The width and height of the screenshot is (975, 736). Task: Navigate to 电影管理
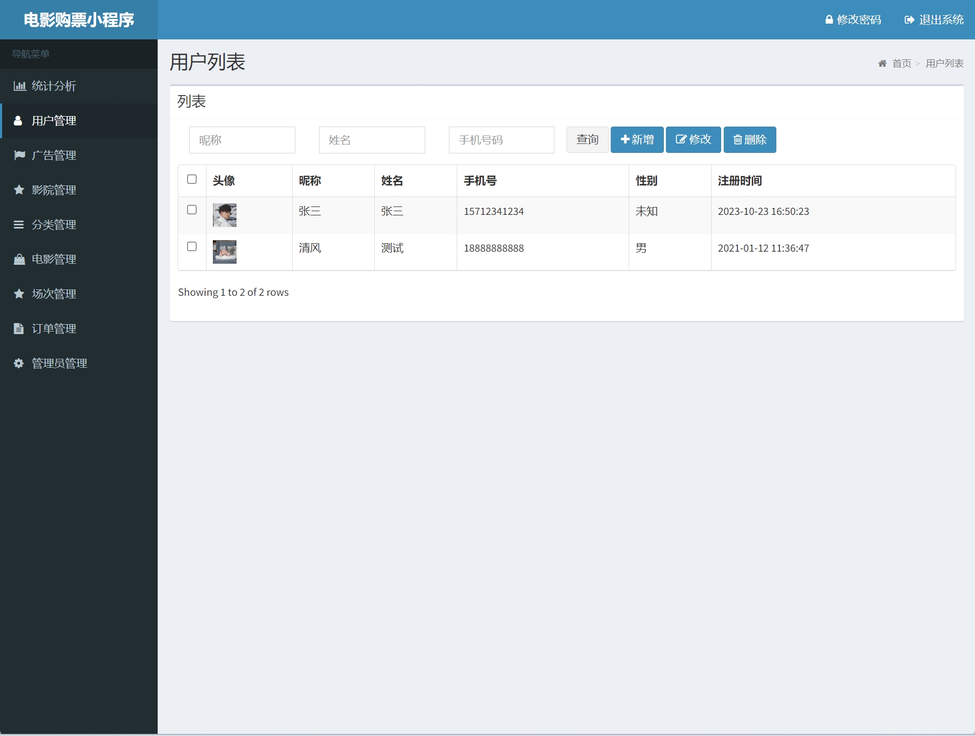coord(79,260)
